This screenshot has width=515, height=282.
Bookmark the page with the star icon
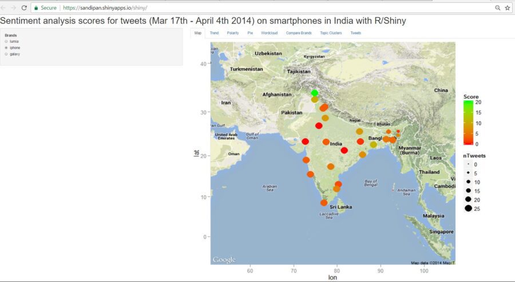(x=508, y=7)
